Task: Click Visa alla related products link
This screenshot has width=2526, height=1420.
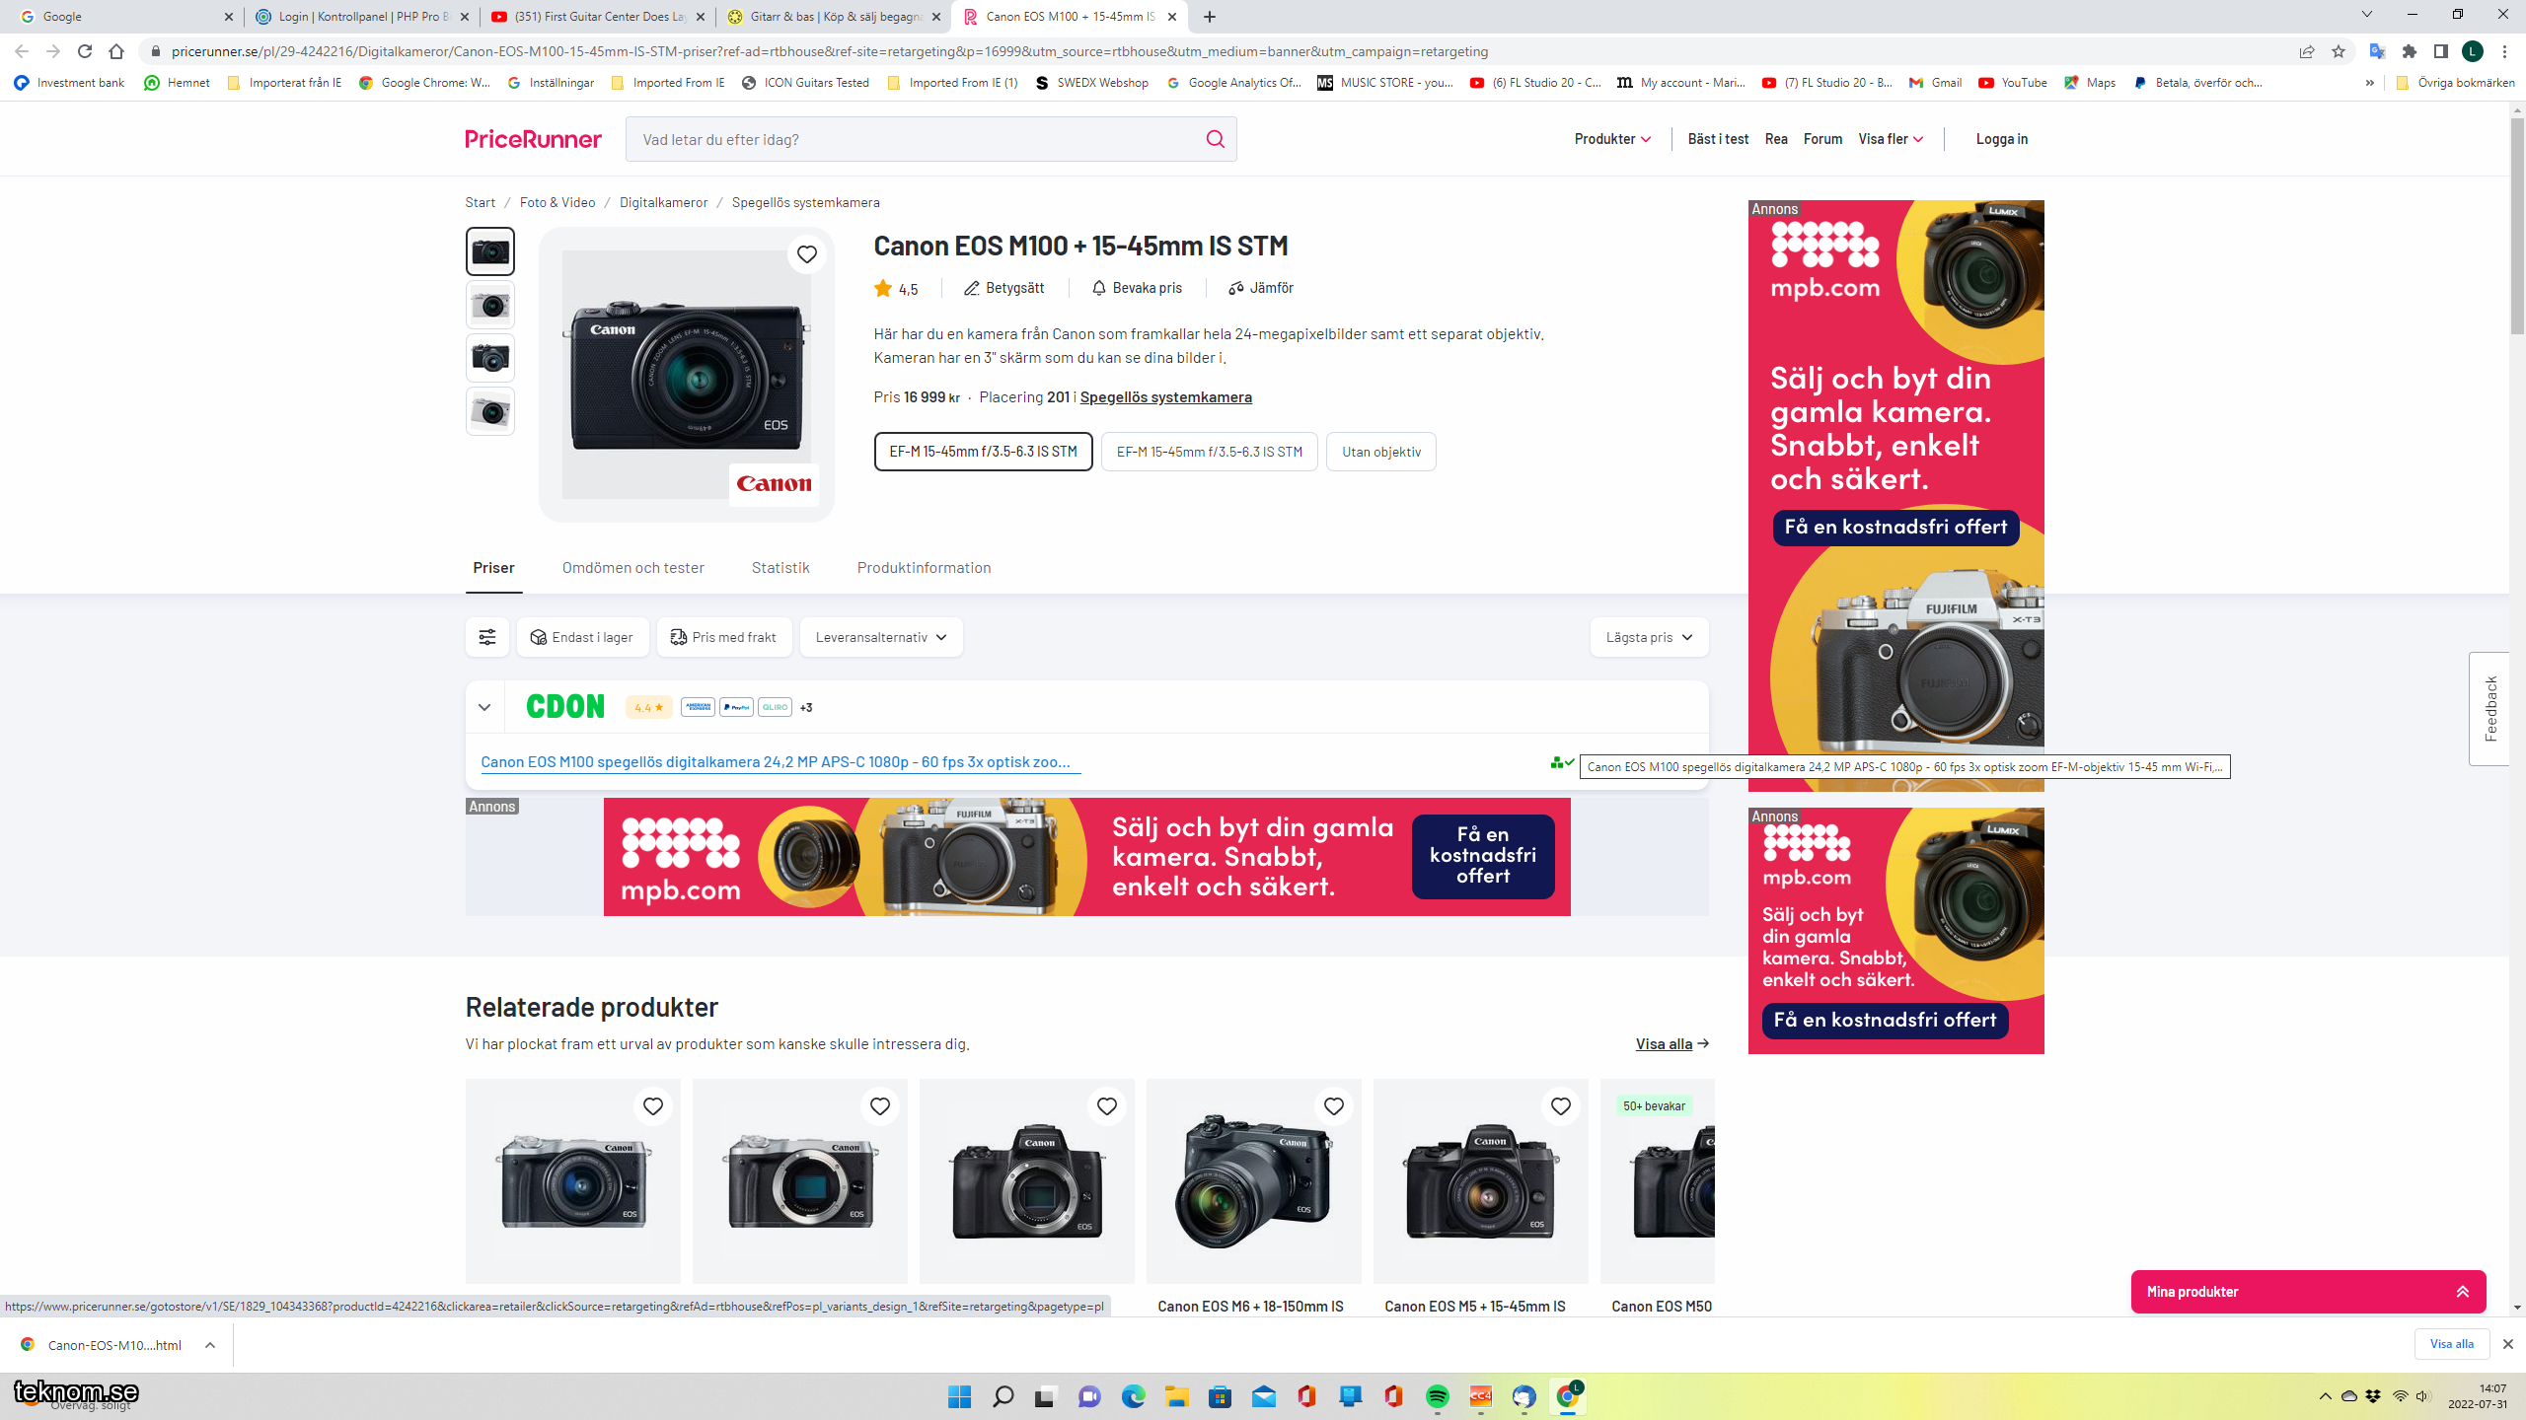Action: 1672,1044
